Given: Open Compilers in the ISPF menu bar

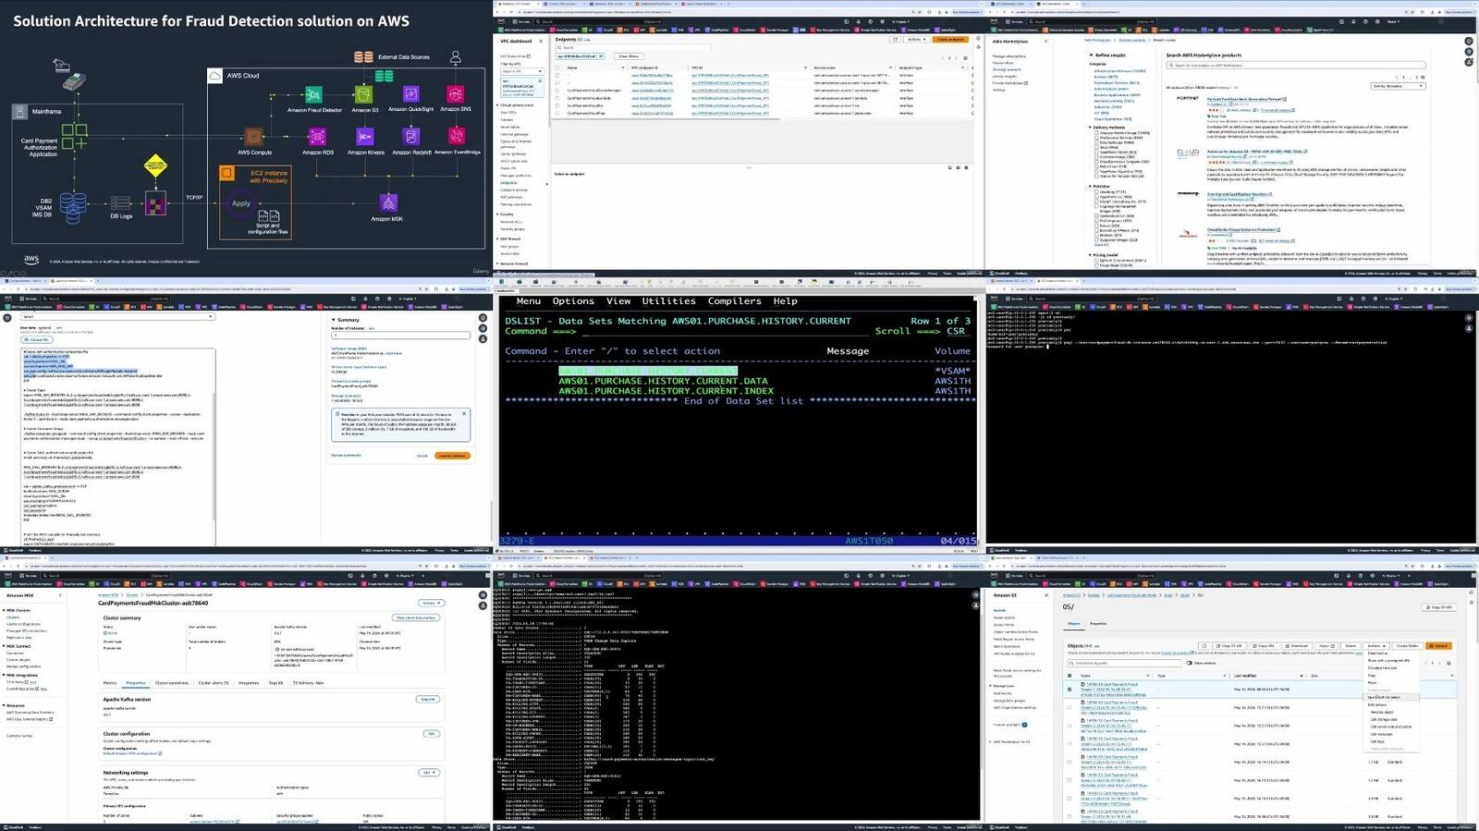Looking at the screenshot, I should 734,301.
